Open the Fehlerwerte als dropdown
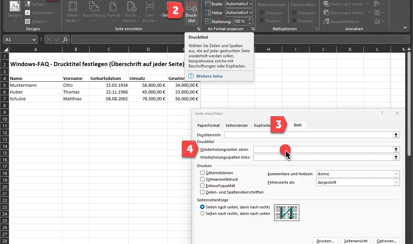 (358, 182)
